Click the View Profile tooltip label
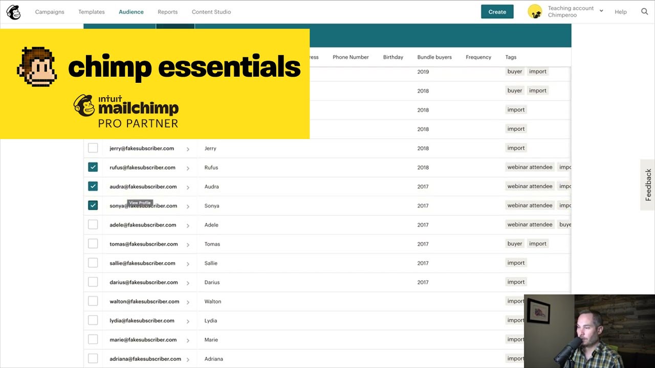 click(x=140, y=203)
